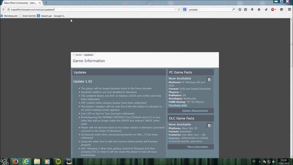
Task: Click the network tray icon
Action: click(x=269, y=162)
